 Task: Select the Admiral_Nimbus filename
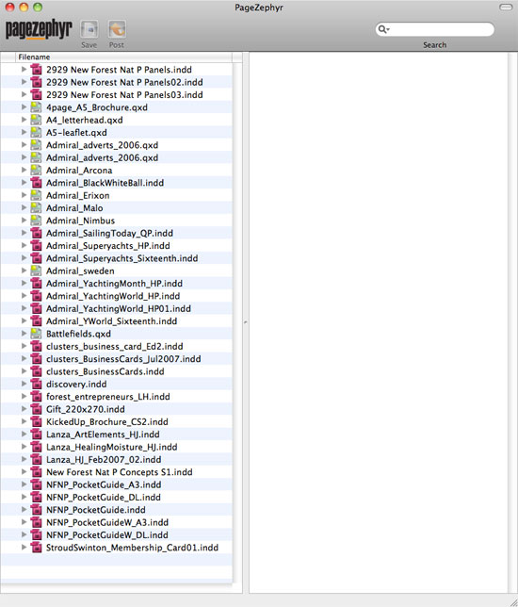(x=80, y=221)
